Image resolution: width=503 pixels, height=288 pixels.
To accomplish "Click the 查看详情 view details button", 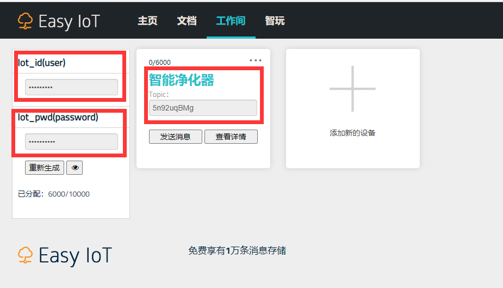I will point(231,137).
